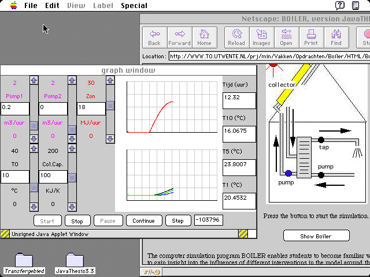Click the Col.Cap. slider thumb
370x277 pixels.
point(72,178)
